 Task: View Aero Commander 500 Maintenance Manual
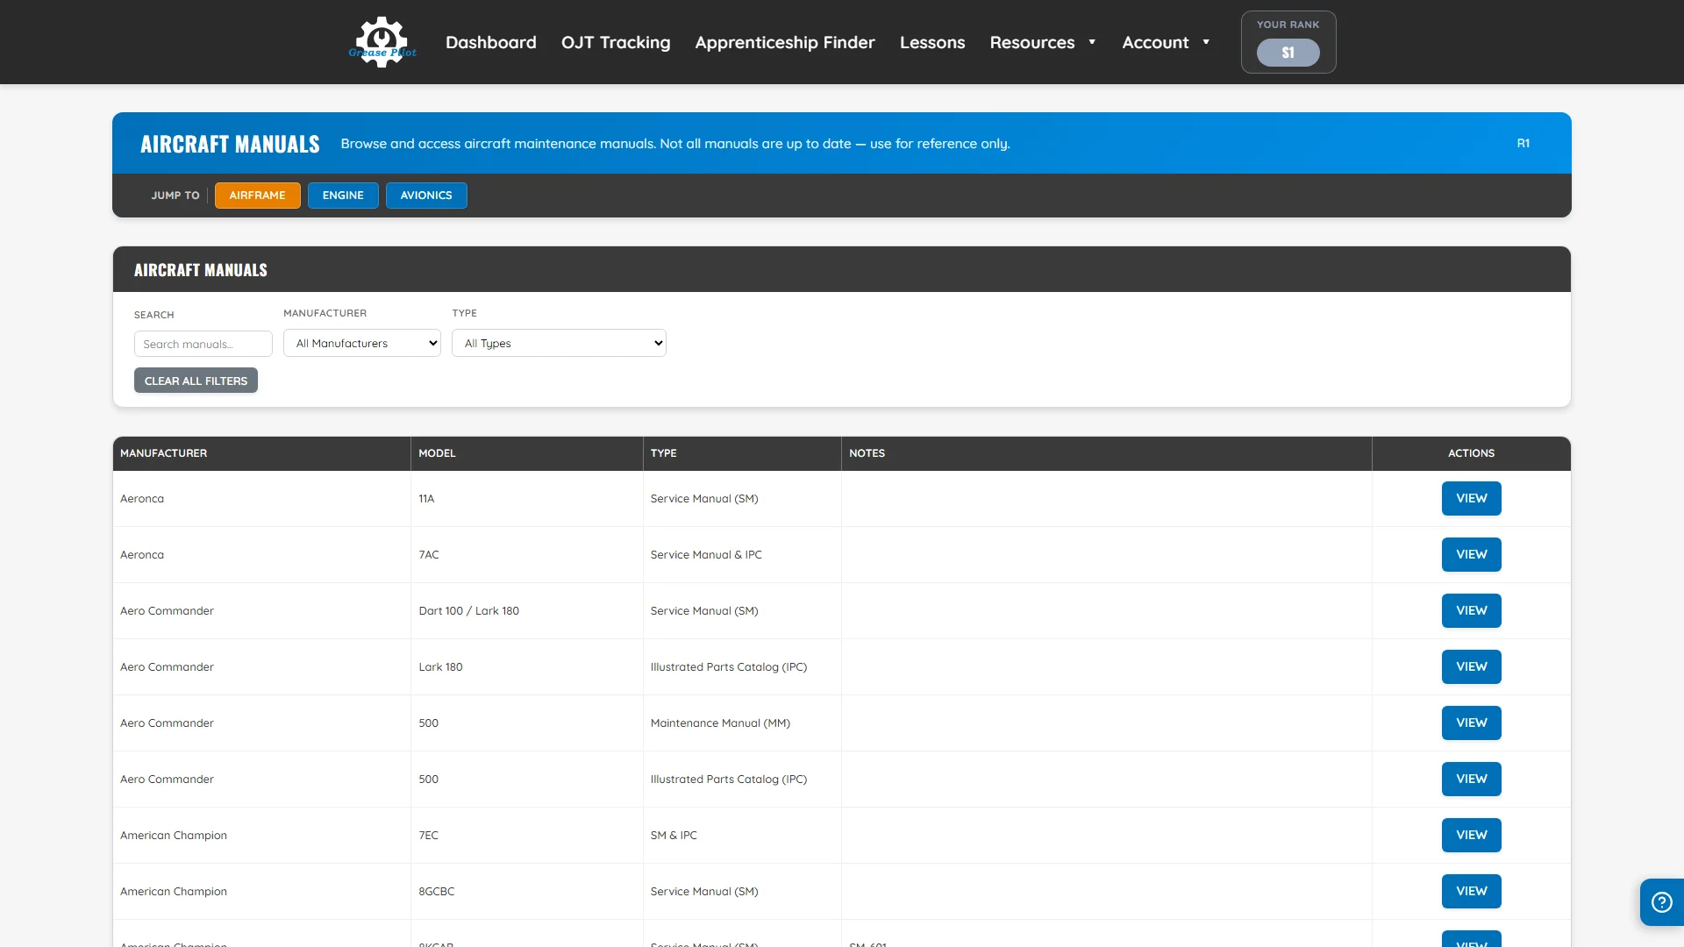pyautogui.click(x=1472, y=723)
